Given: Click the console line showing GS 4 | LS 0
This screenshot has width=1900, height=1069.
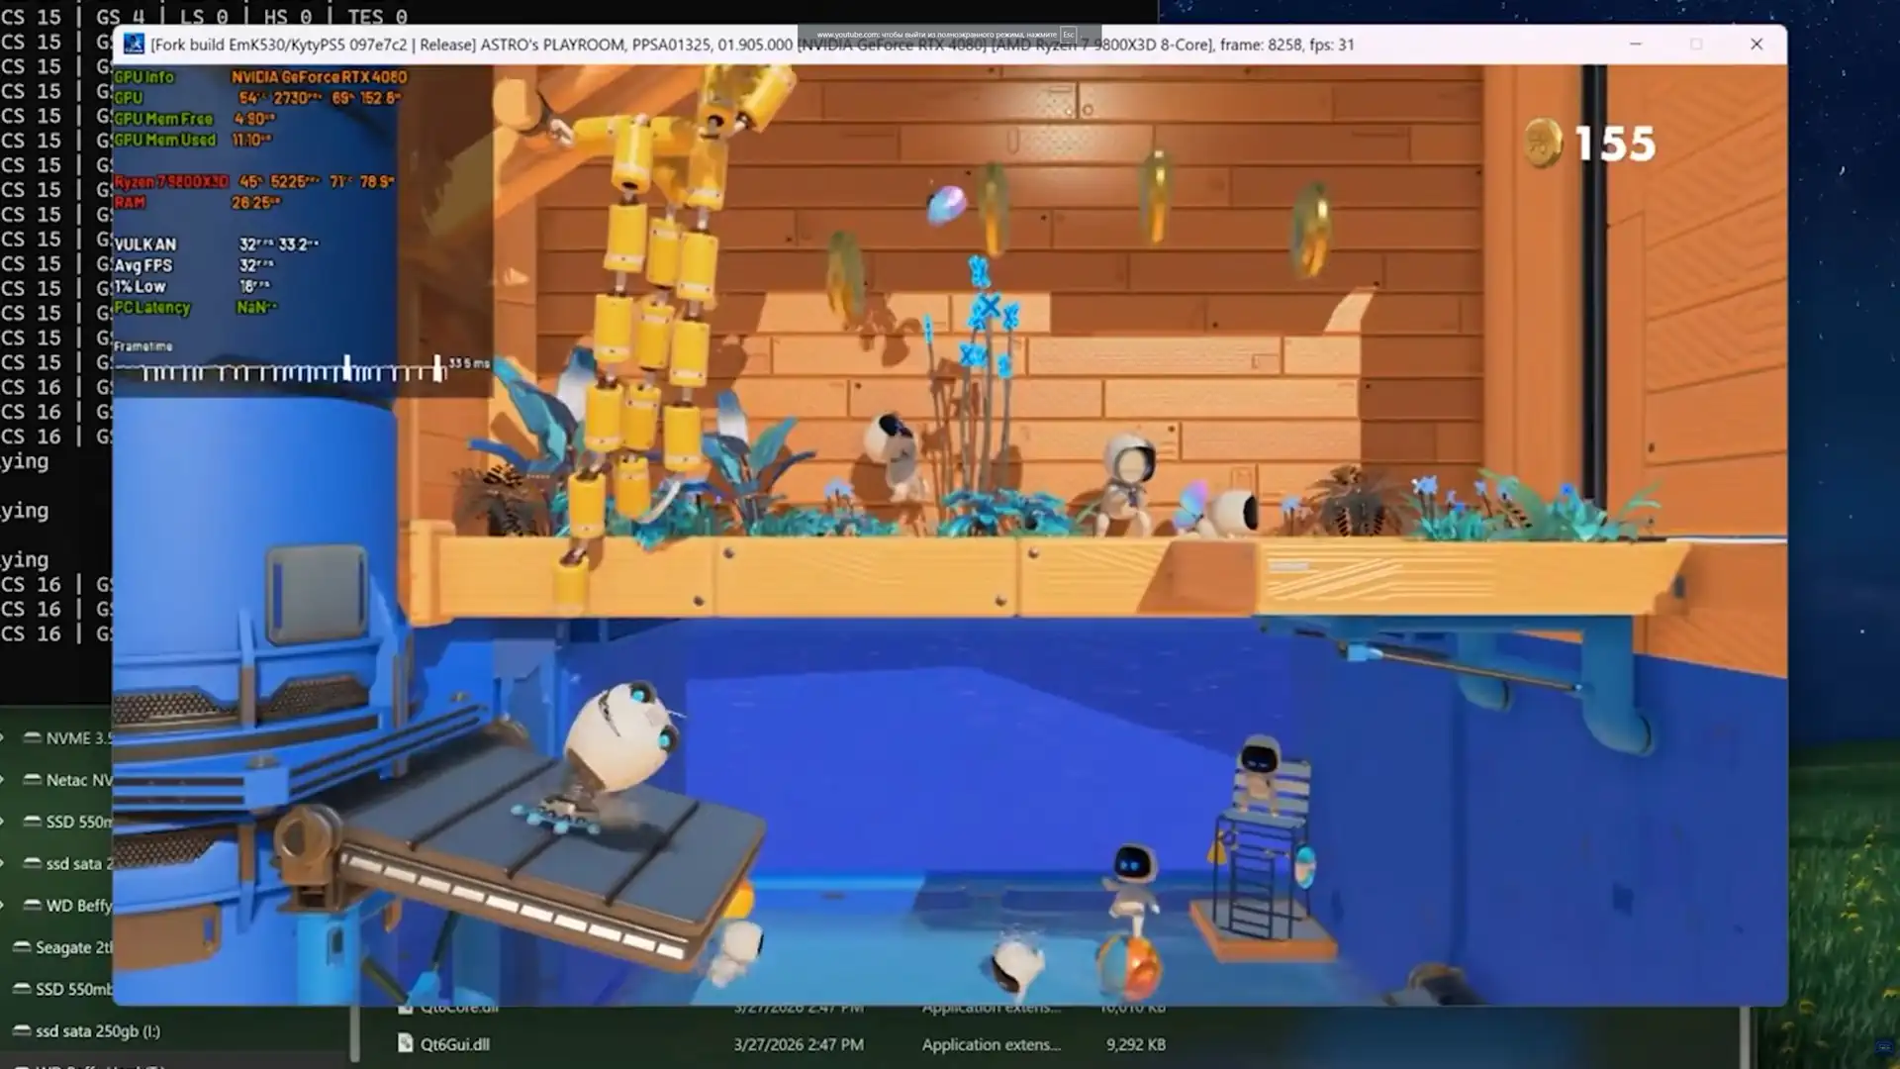Looking at the screenshot, I should point(204,16).
